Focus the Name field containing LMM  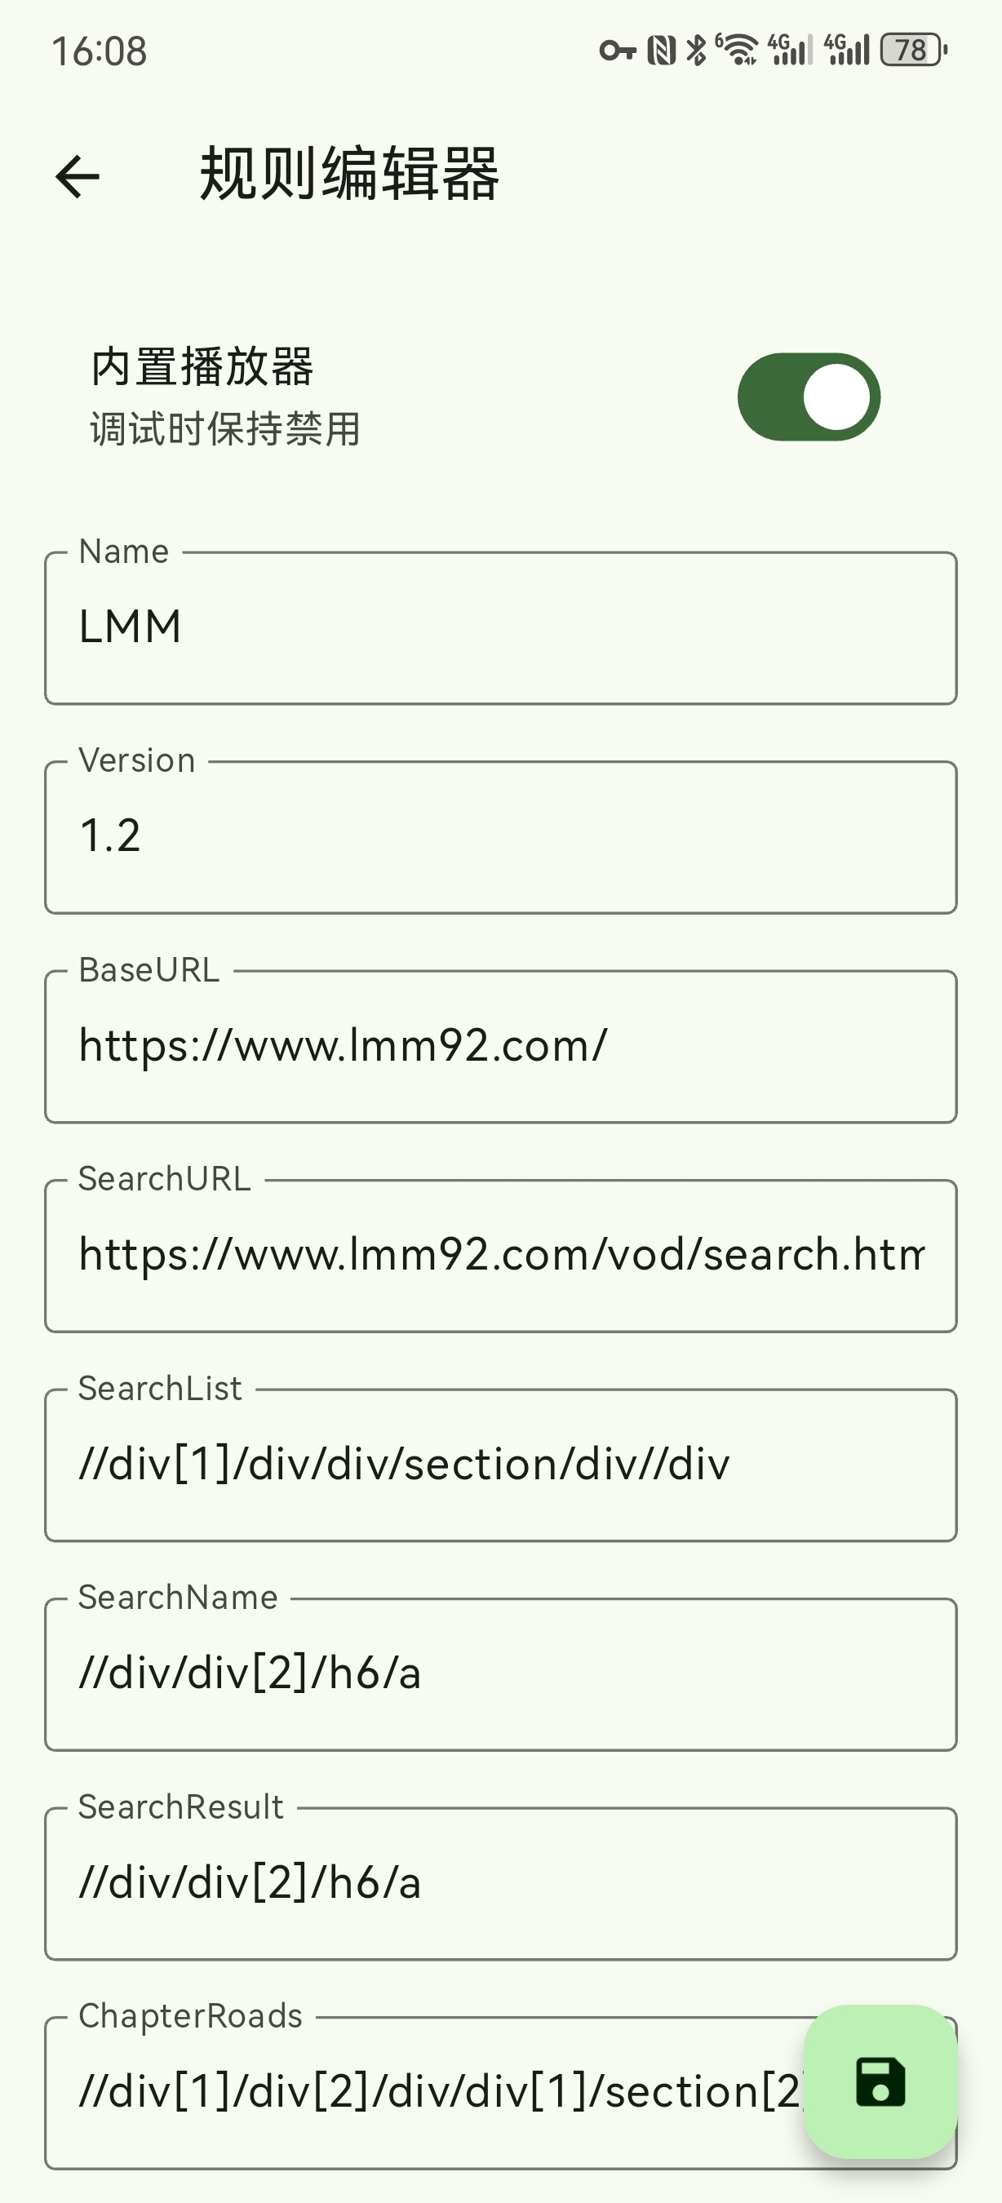(500, 627)
